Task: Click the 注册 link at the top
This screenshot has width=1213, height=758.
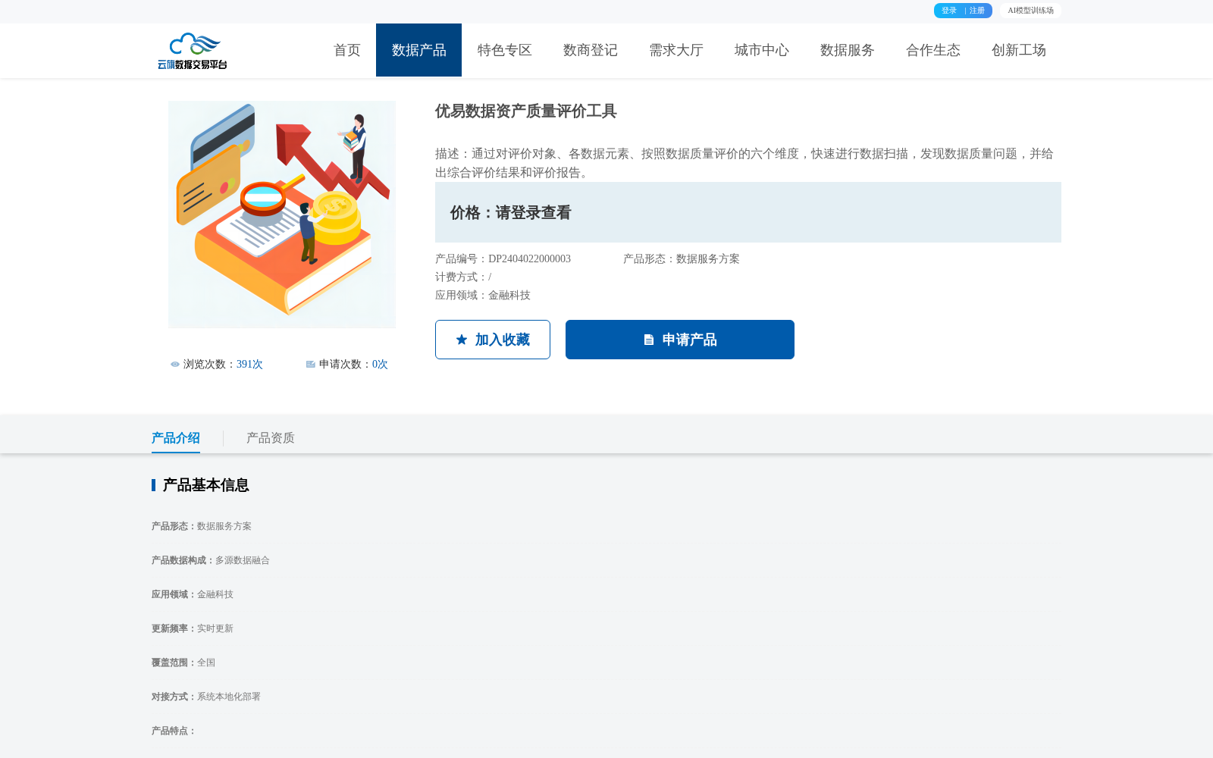Action: (x=977, y=11)
